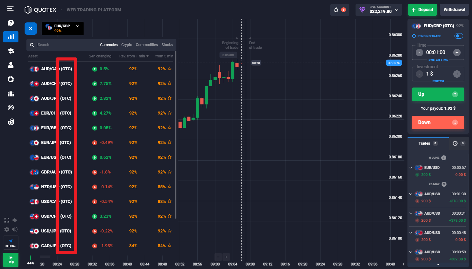472x269 pixels.
Task: Select the signals target icon in sidebar
Action: [x=10, y=107]
